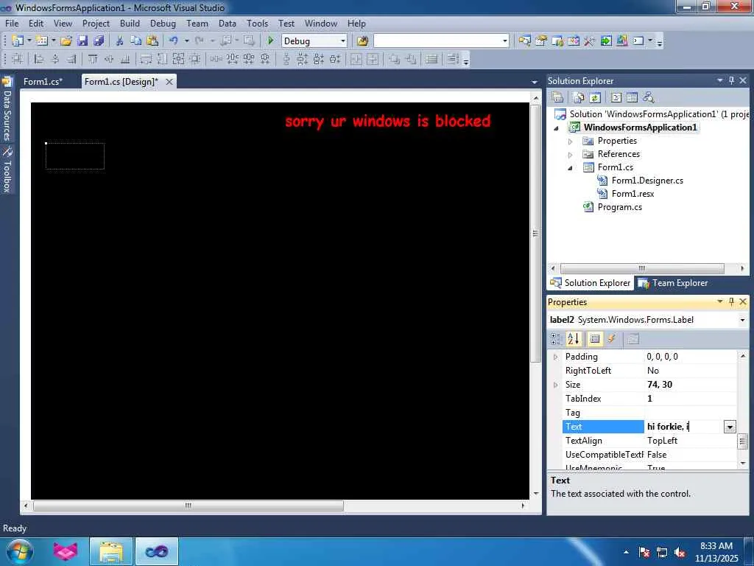Image resolution: width=754 pixels, height=566 pixels.
Task: Open the document tab list dropdown arrow
Action: coord(534,83)
